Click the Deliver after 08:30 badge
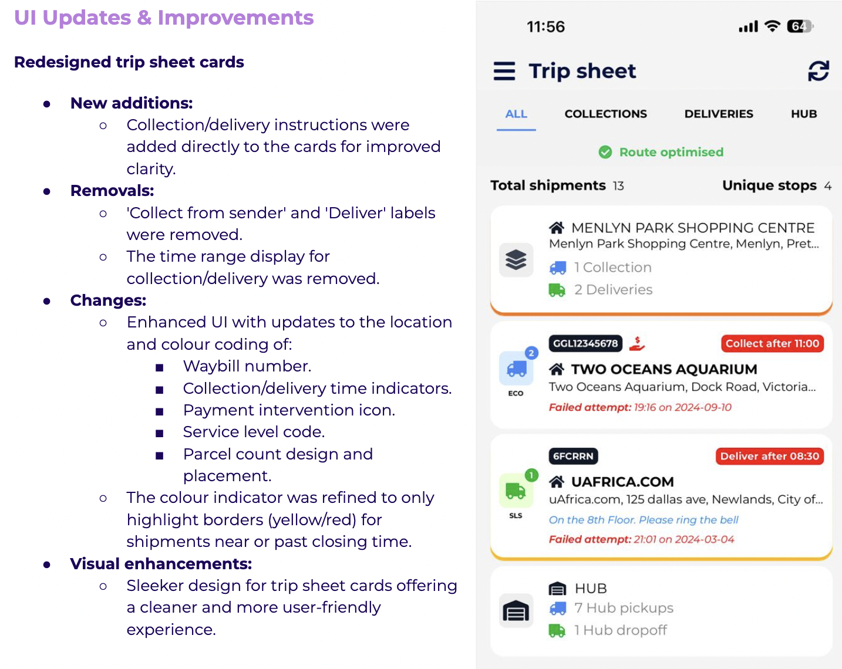This screenshot has width=842, height=669. click(x=769, y=456)
